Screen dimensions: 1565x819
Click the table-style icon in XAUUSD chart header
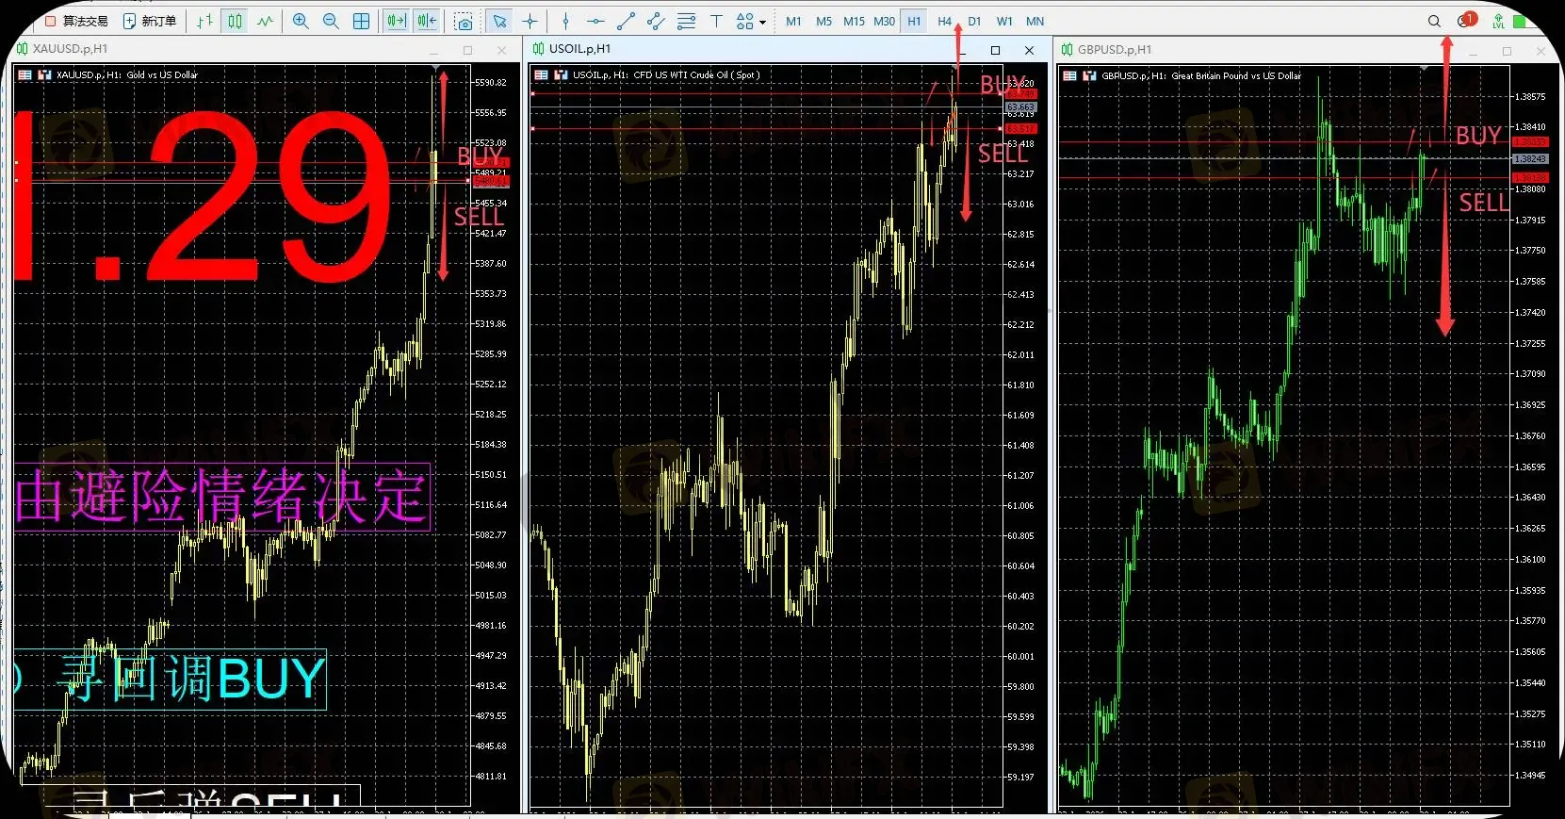[x=24, y=74]
